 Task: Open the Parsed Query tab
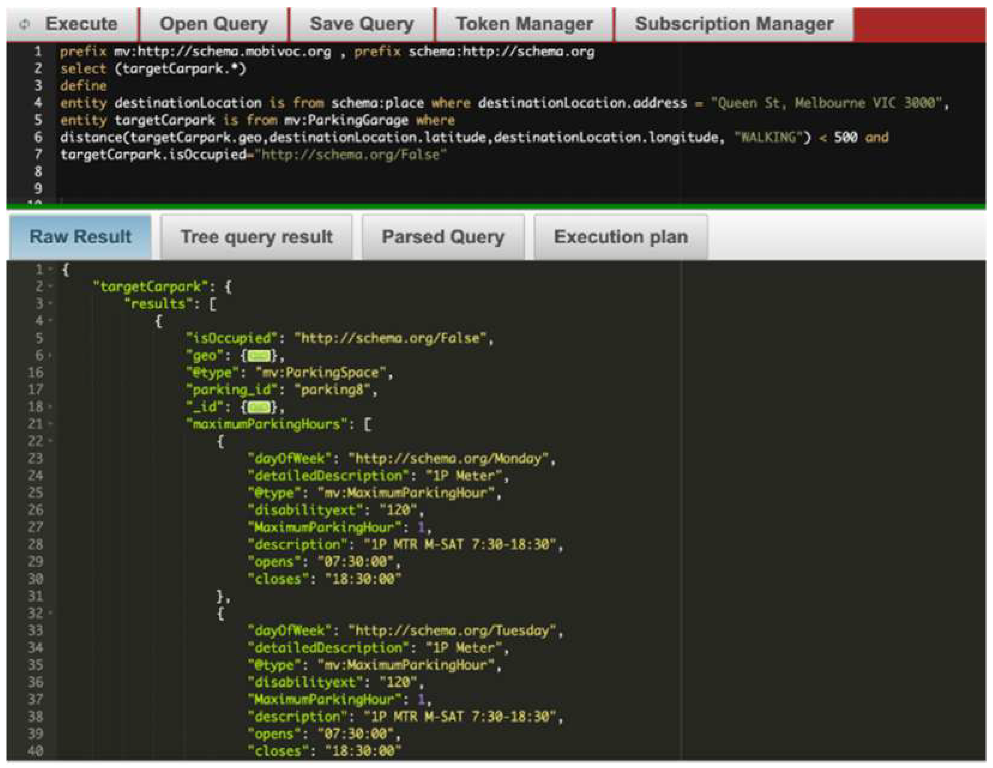tap(443, 237)
